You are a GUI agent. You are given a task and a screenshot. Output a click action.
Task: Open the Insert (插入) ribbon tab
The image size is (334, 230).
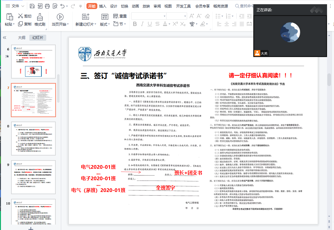tap(103, 6)
